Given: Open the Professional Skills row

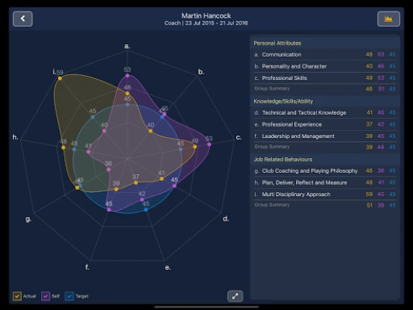Looking at the screenshot, I should [x=325, y=78].
